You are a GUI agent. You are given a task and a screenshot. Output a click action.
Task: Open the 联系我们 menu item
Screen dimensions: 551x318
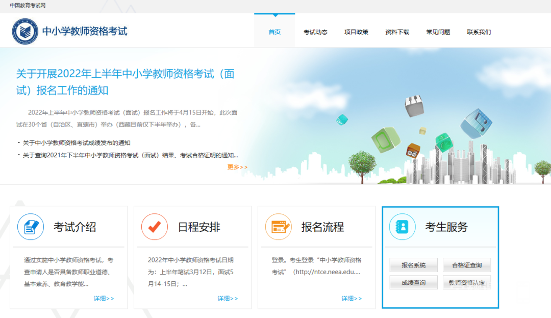(x=479, y=32)
